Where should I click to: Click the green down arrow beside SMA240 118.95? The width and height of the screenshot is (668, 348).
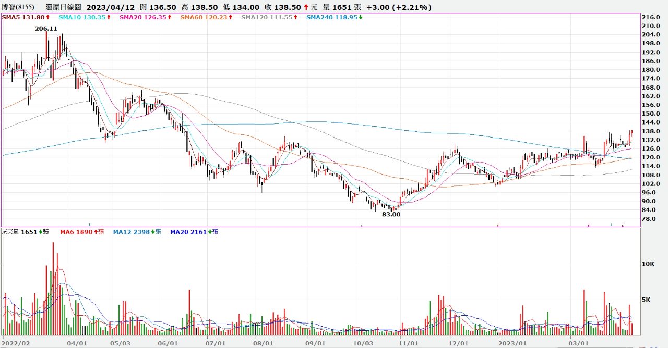pos(361,17)
